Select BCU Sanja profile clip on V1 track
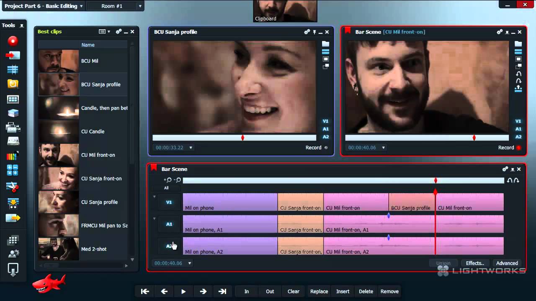536x301 pixels. [x=412, y=202]
